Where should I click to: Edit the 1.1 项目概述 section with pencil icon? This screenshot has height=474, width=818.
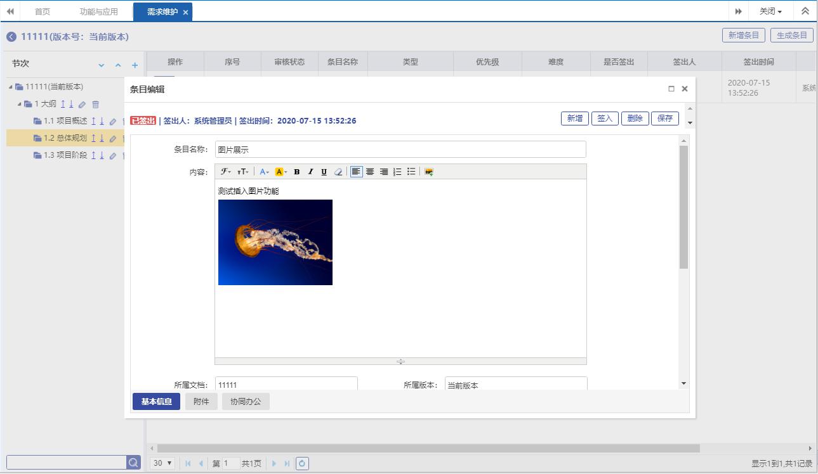[x=112, y=121]
